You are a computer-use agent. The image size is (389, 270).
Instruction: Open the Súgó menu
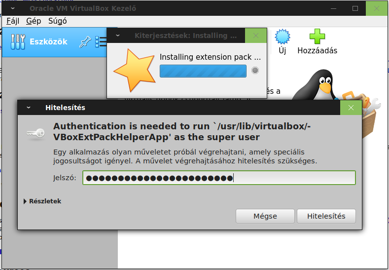58,21
